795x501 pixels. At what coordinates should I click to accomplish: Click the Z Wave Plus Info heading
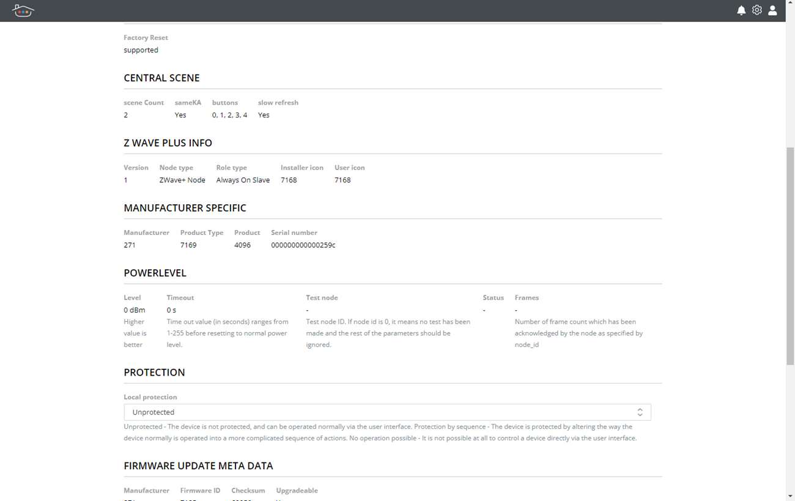pyautogui.click(x=168, y=143)
